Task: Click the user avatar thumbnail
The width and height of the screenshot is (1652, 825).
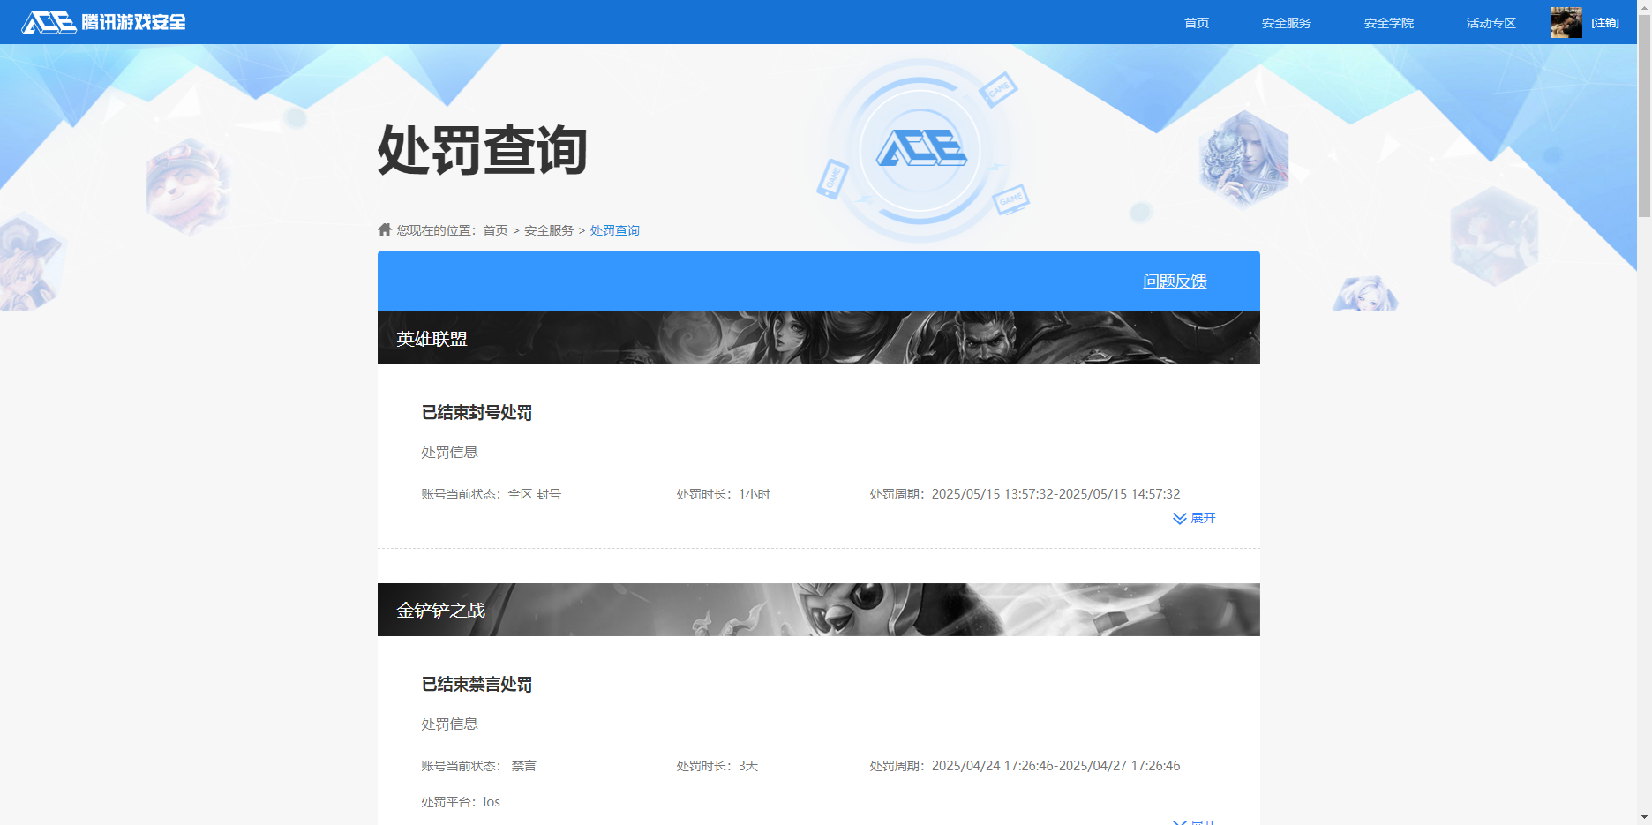Action: (x=1566, y=22)
